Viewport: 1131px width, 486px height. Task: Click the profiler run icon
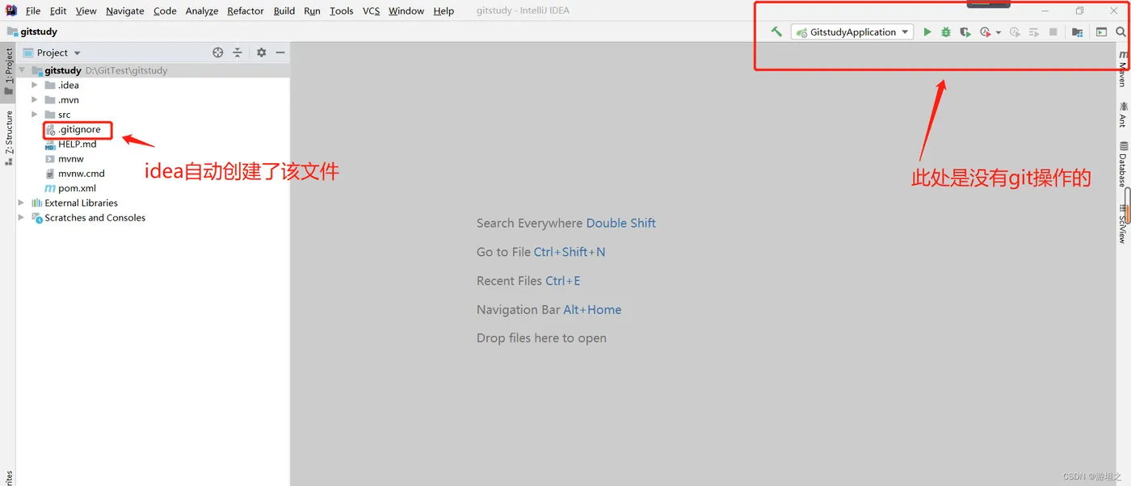(x=985, y=32)
